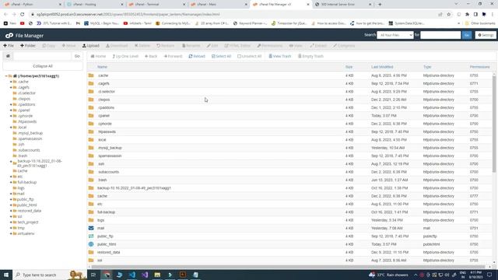Click the .cpanel folder icon in list
This screenshot has width=498, height=280.
(x=91, y=116)
